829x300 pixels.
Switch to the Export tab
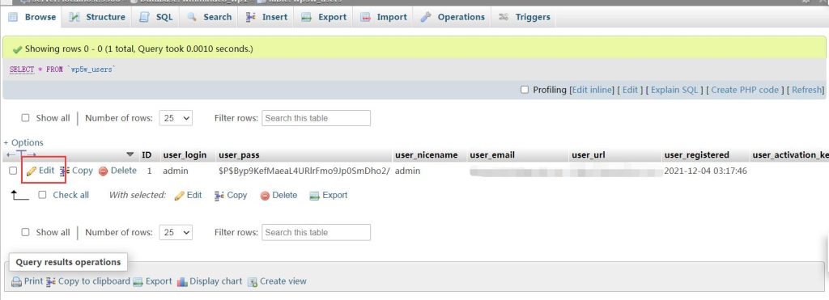324,17
